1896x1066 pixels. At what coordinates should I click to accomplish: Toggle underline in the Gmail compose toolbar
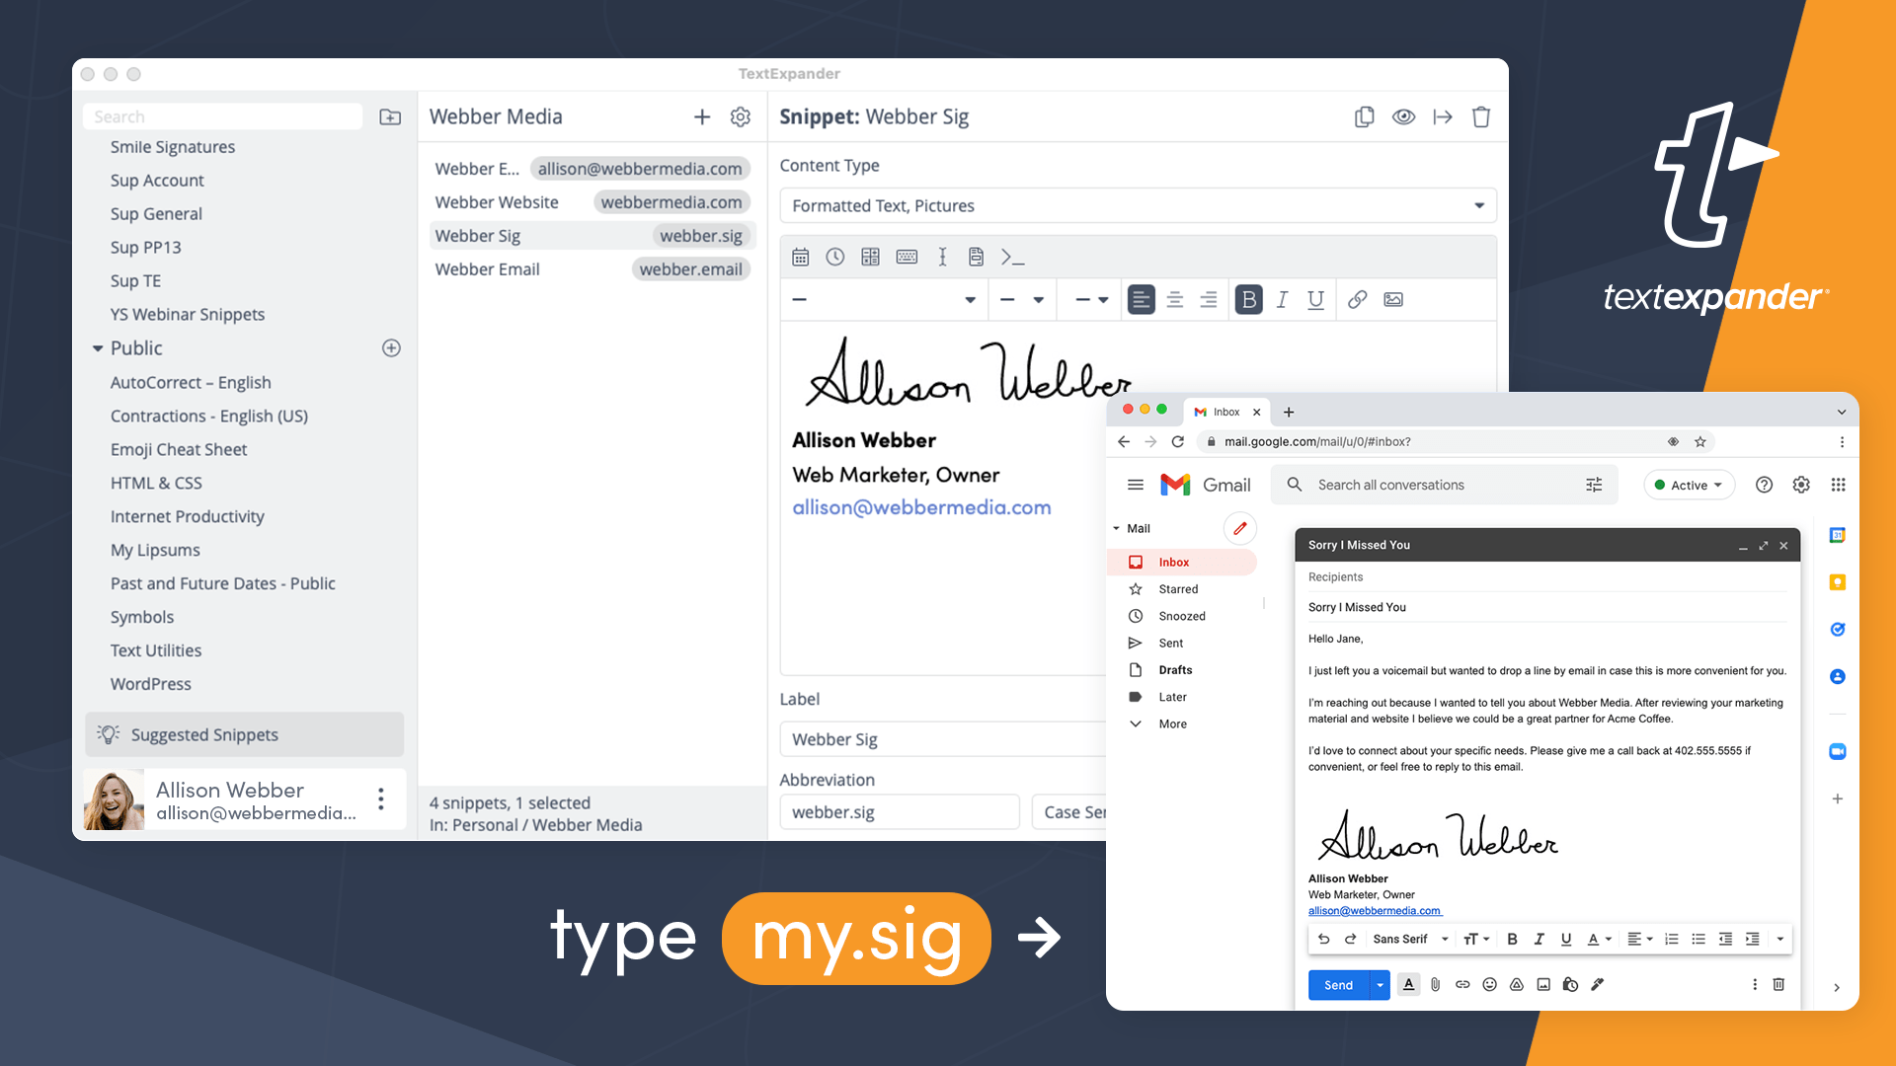pyautogui.click(x=1566, y=939)
